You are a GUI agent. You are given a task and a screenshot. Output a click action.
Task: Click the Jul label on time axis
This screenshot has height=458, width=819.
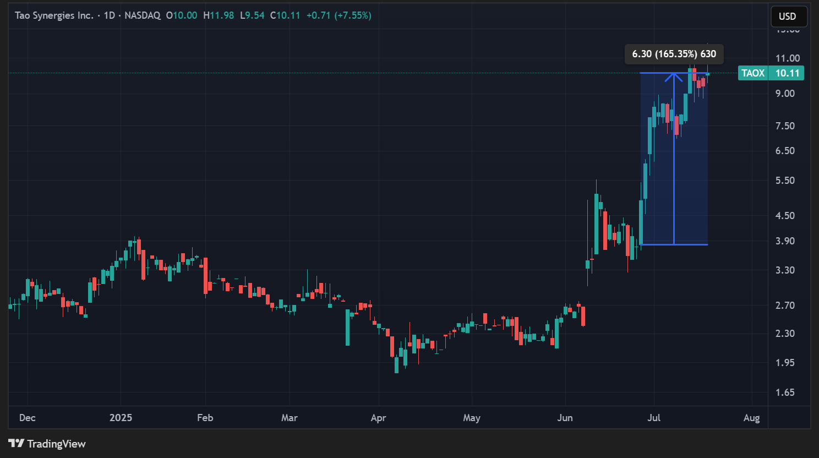point(654,418)
